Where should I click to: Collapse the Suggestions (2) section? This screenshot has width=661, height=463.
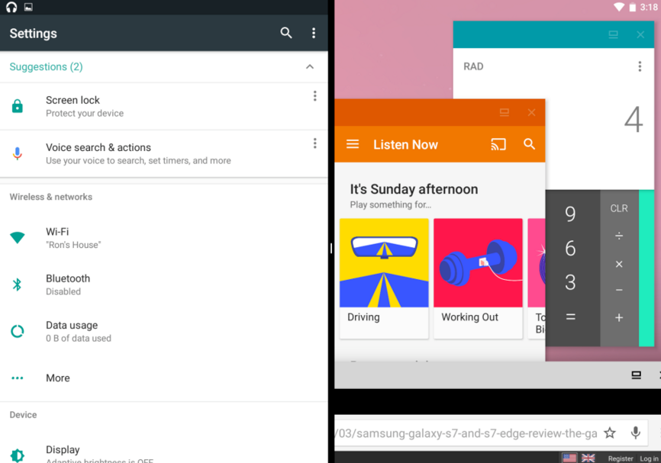click(x=310, y=66)
